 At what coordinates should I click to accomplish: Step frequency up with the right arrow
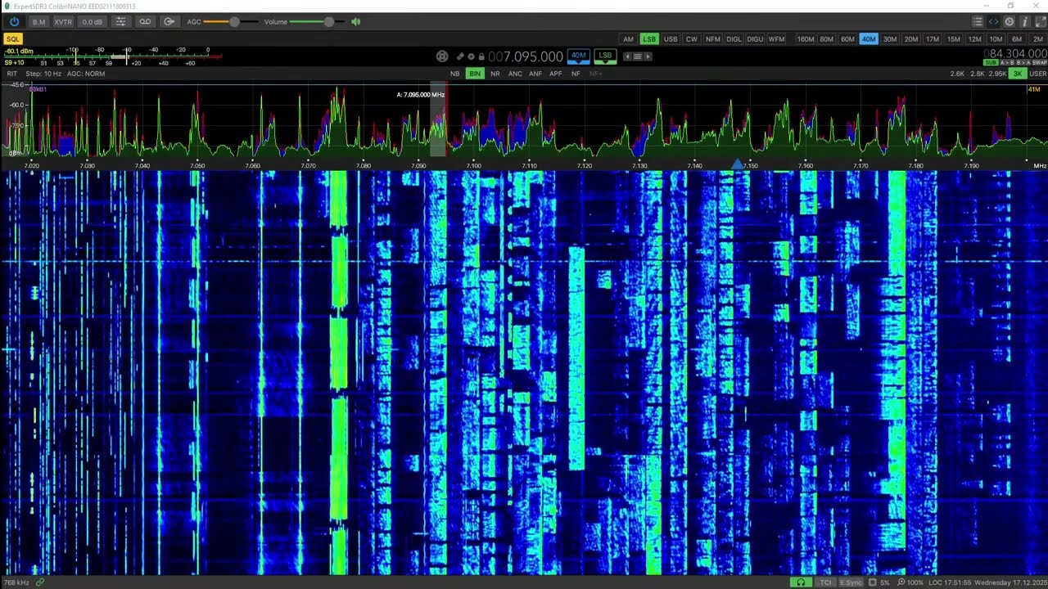[648, 56]
